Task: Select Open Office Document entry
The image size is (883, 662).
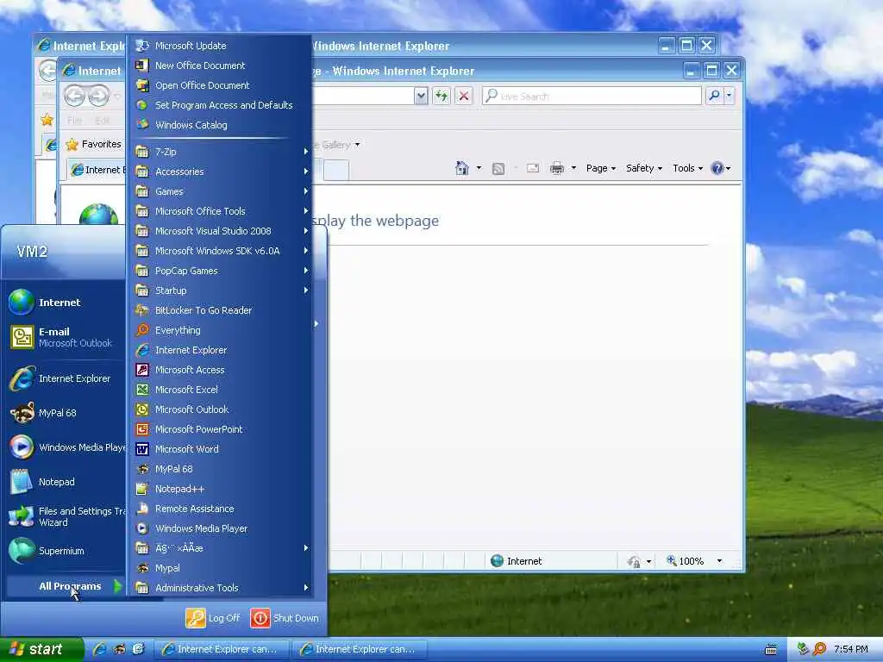Action: pyautogui.click(x=220, y=85)
